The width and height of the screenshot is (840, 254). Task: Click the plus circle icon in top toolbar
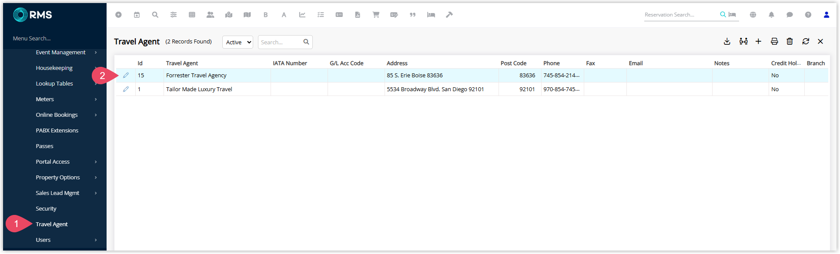tap(118, 15)
